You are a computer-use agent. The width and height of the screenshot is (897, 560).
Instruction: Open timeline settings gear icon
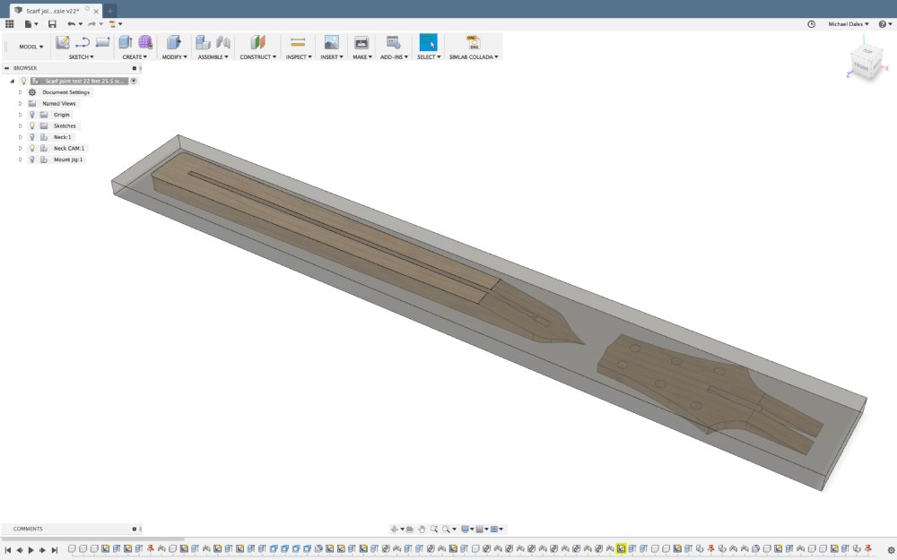point(890,550)
